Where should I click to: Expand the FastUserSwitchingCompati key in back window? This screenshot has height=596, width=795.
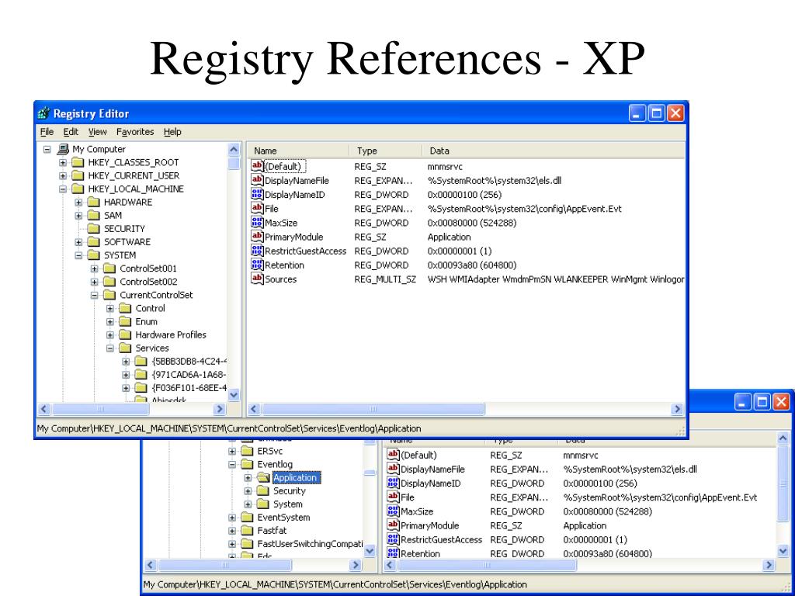click(231, 544)
